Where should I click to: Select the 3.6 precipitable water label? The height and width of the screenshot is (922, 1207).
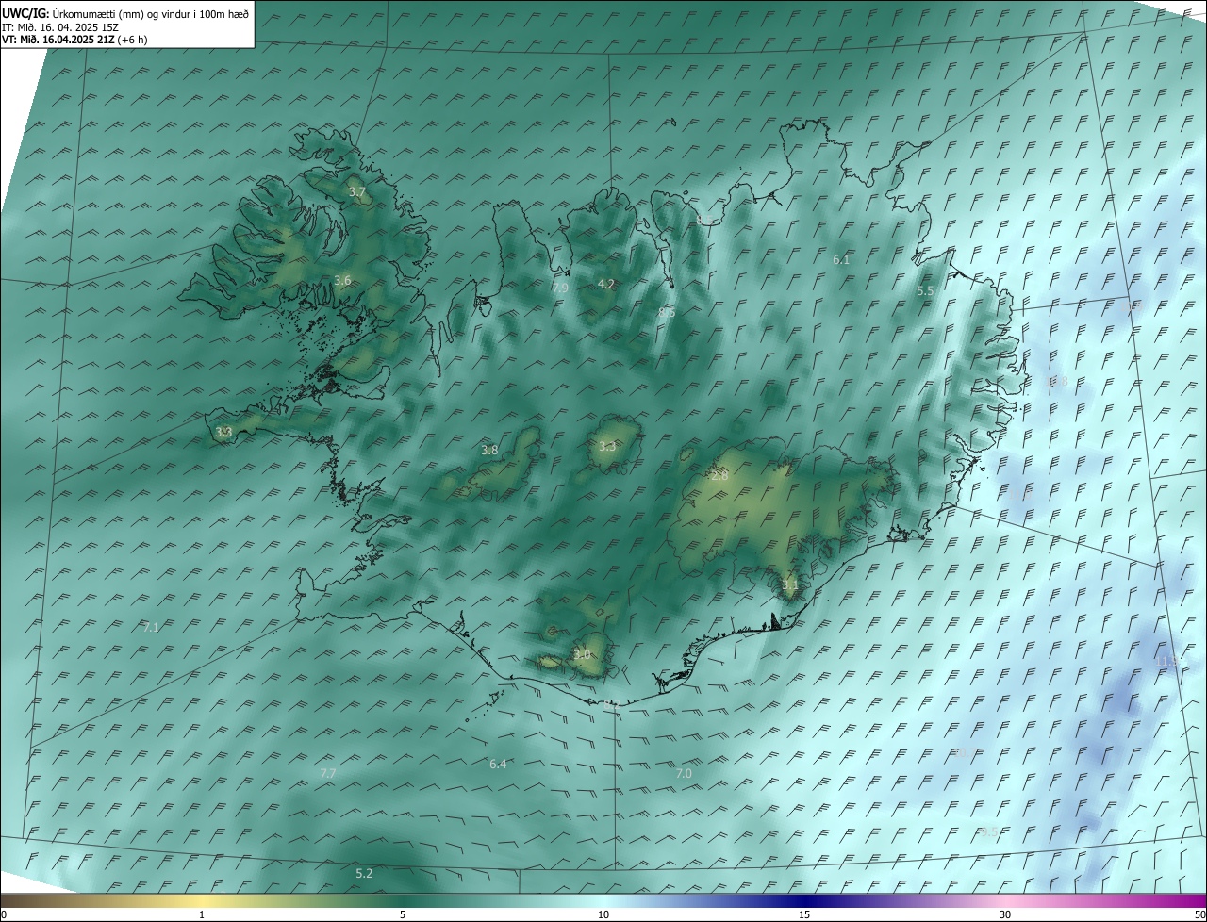click(342, 280)
